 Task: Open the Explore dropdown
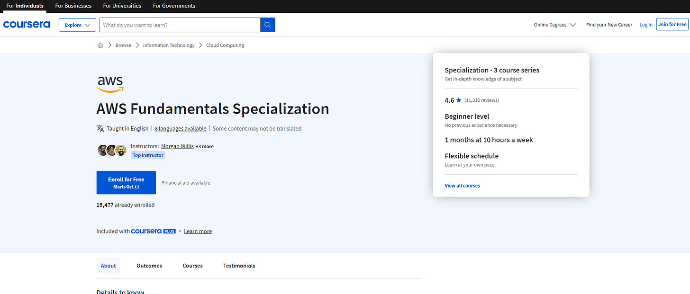tap(77, 25)
